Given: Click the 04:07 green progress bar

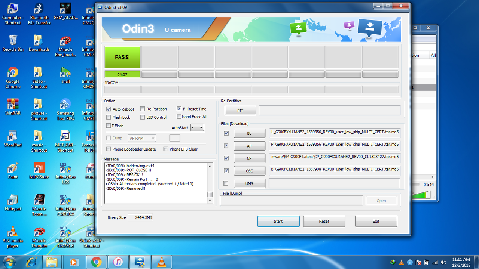Looking at the screenshot, I should 122,74.
